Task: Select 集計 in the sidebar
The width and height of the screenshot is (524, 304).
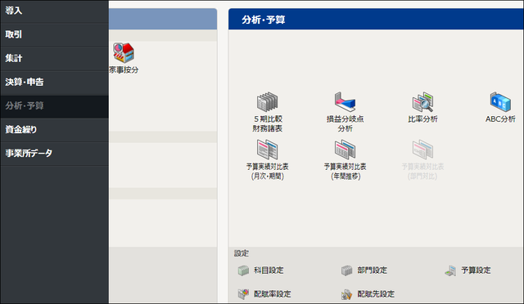Action: [55, 59]
